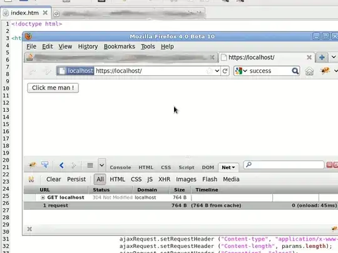Click break-on-XHR icon left of Clear
Viewport: 338px width, 253px height.
[31, 179]
